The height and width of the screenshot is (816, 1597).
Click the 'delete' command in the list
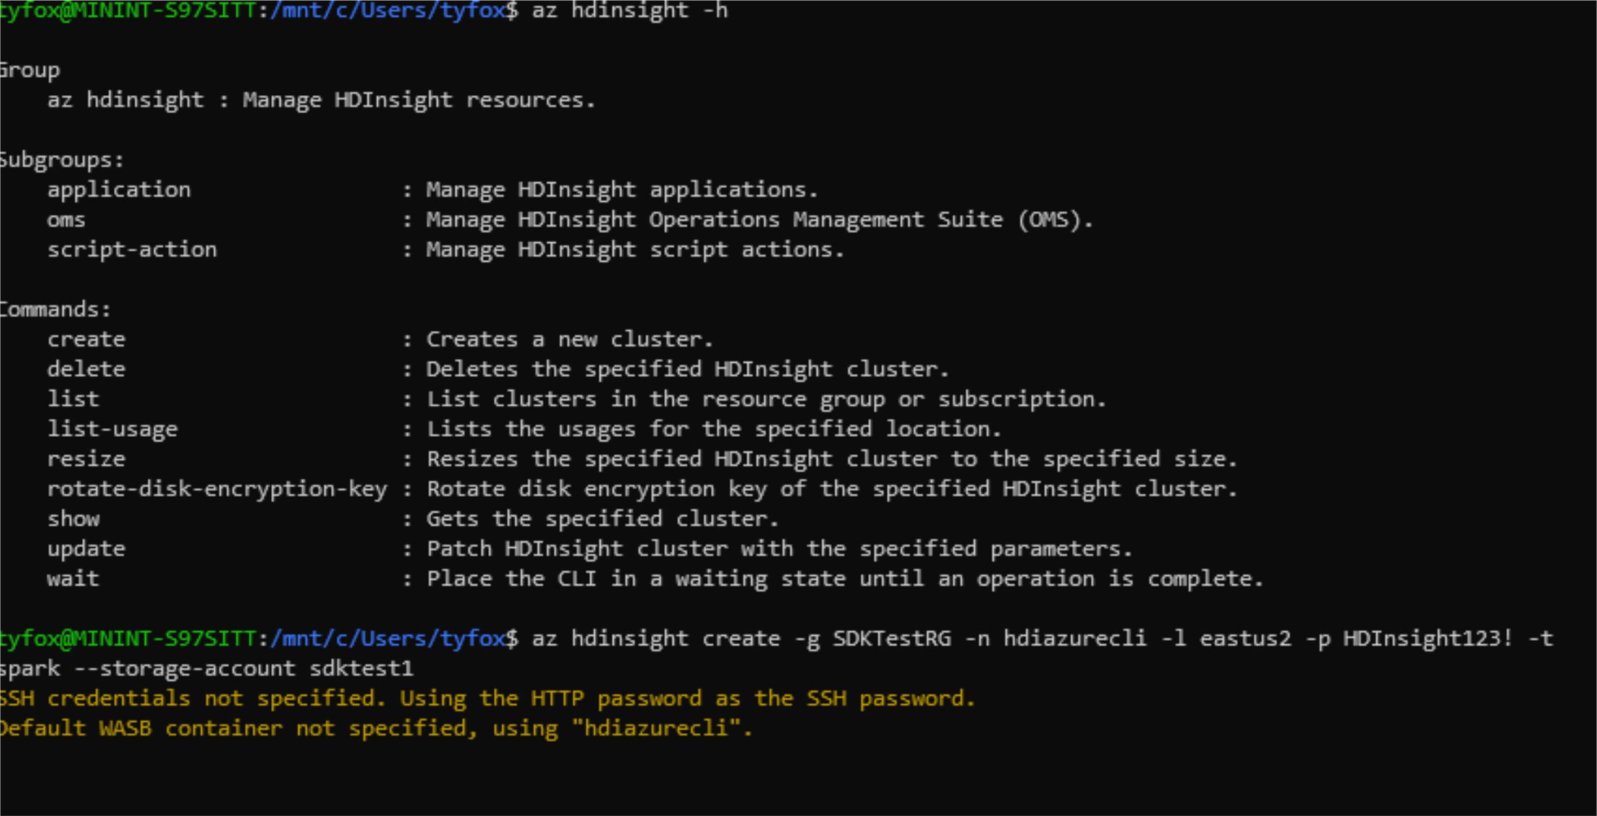87,369
